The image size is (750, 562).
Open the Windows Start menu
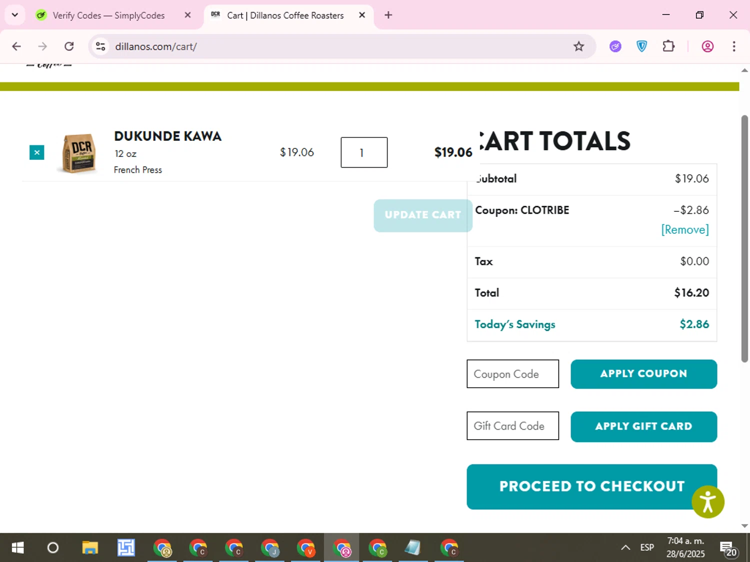(17, 548)
